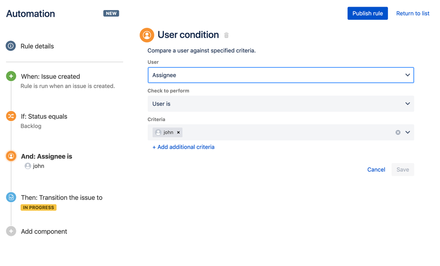Click the IN PROGRESS status lozenge
The height and width of the screenshot is (266, 440).
(x=38, y=207)
